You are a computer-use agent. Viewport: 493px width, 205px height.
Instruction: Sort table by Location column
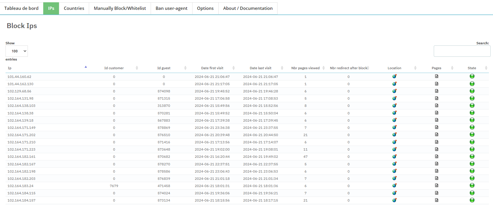[394, 68]
